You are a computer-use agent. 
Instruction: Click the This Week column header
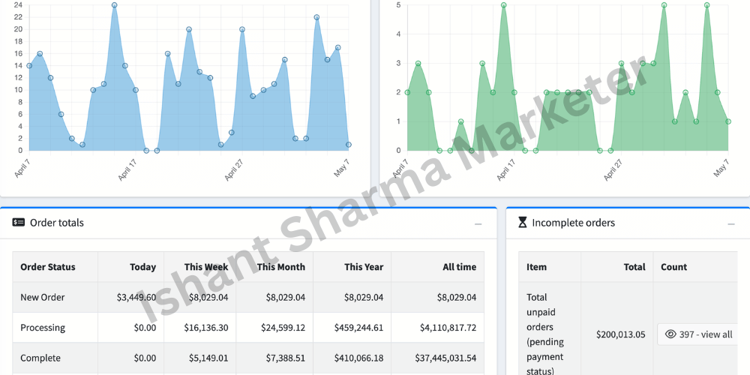tap(206, 267)
